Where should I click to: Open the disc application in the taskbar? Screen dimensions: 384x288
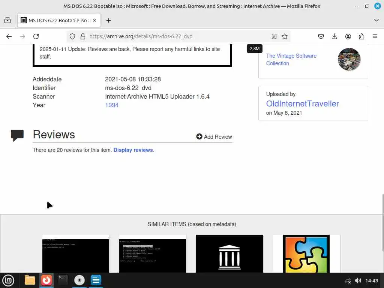coord(79,280)
